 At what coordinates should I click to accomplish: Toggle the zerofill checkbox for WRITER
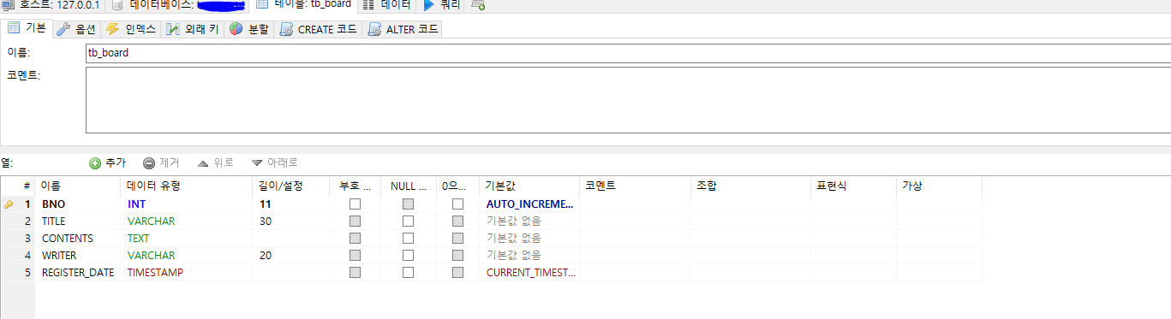click(x=457, y=255)
